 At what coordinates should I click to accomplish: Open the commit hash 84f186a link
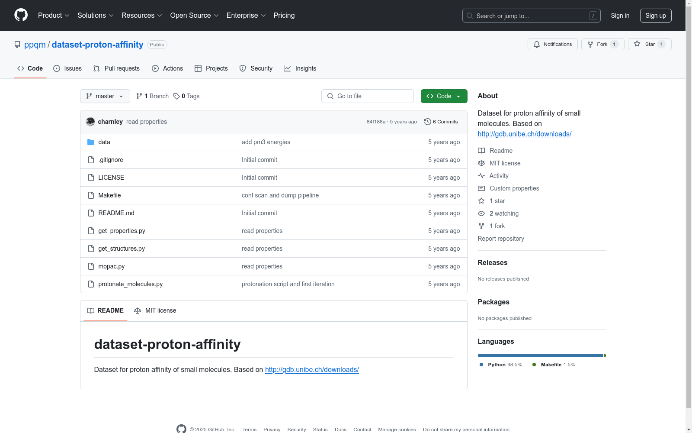point(376,122)
